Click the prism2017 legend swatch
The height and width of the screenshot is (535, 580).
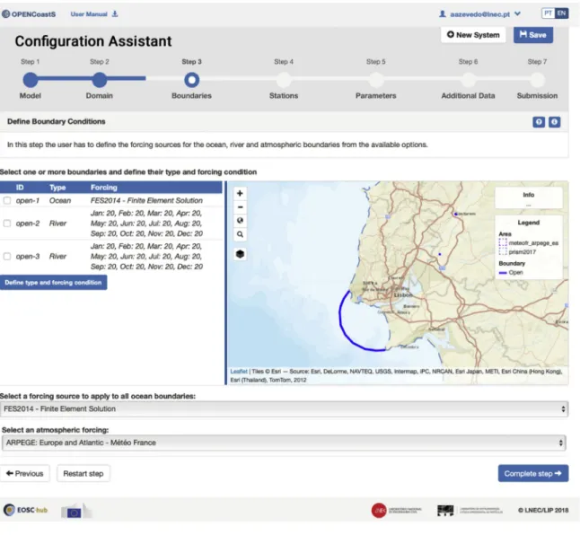[503, 251]
